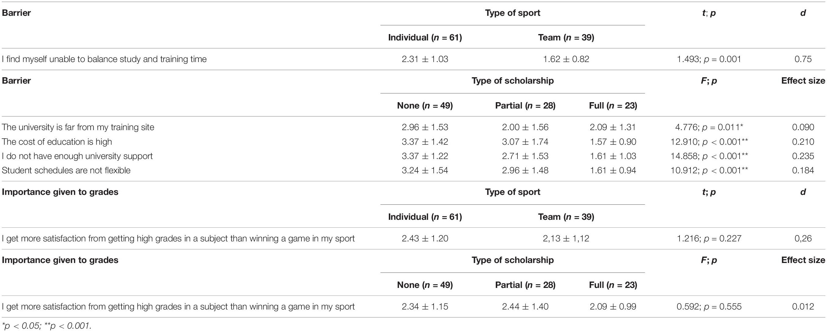Click row 'The cost of education is high'
Screen dimensions: 827x332
click(413, 142)
